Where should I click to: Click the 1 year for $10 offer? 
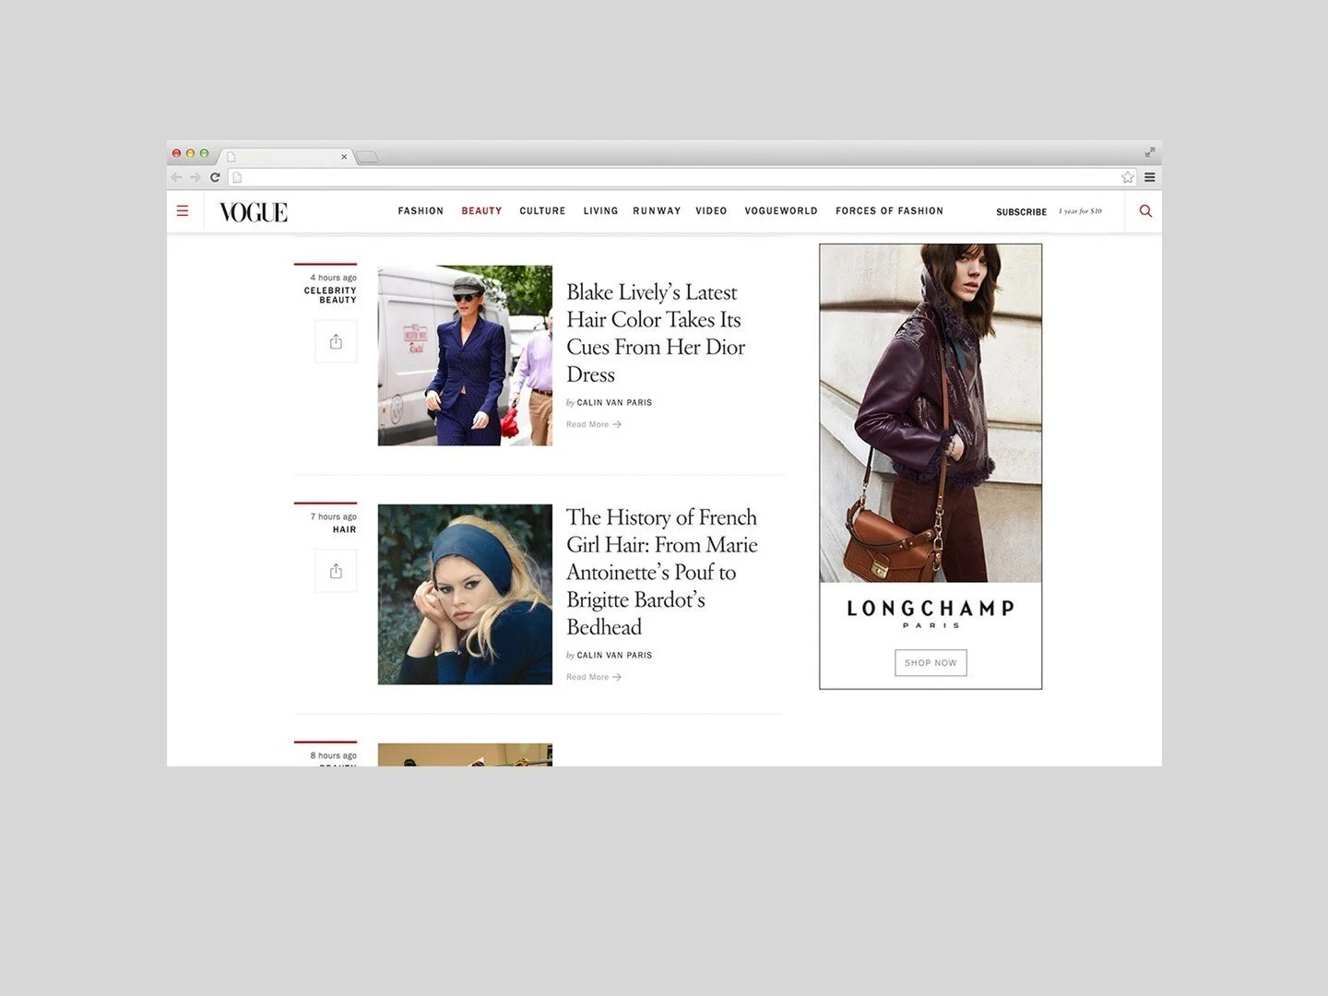1080,211
